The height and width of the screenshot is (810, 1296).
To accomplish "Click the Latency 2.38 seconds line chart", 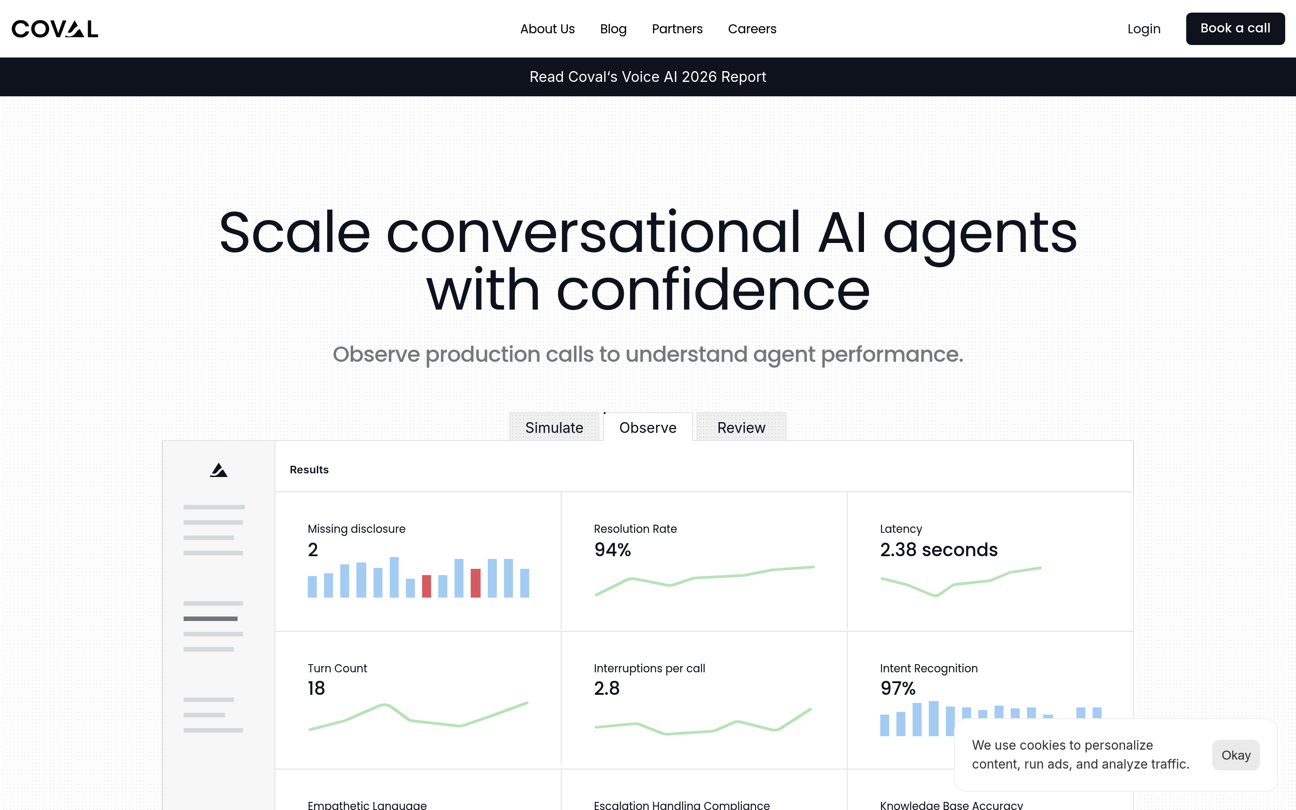I will click(x=960, y=580).
